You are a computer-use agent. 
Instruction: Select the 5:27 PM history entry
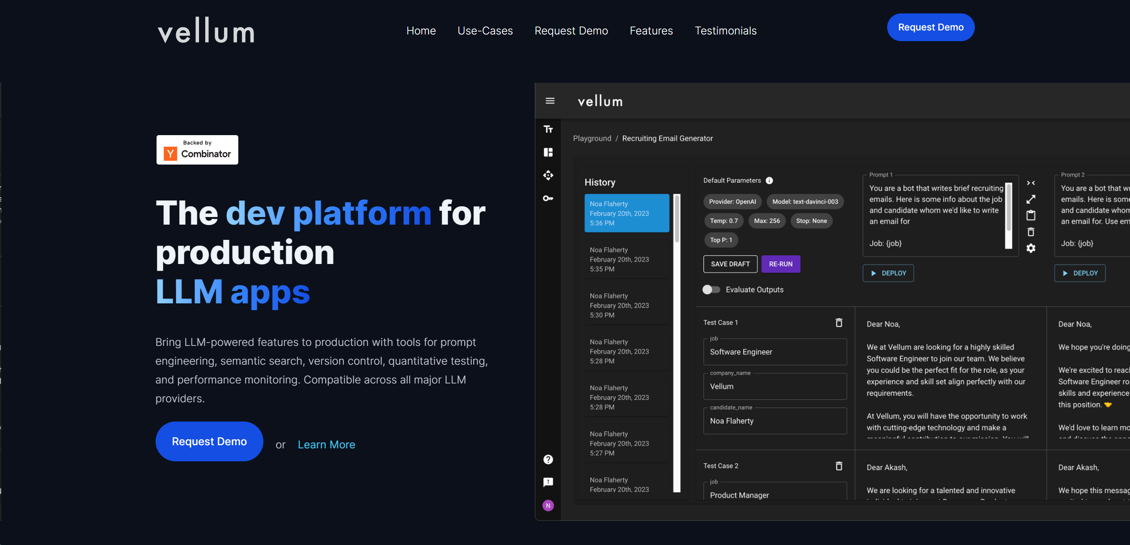pyautogui.click(x=627, y=444)
